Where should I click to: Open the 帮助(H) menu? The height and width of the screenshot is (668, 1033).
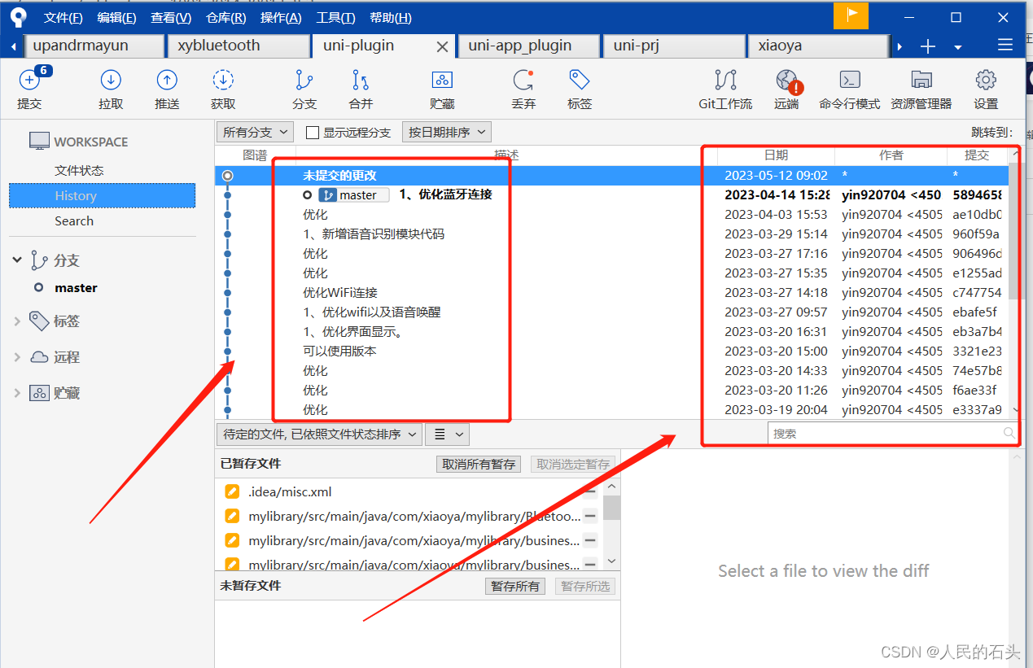click(391, 18)
